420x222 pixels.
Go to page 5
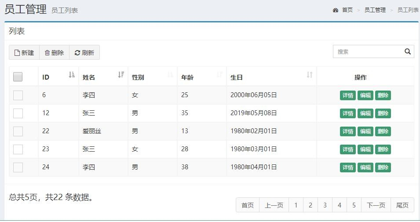tap(354, 205)
